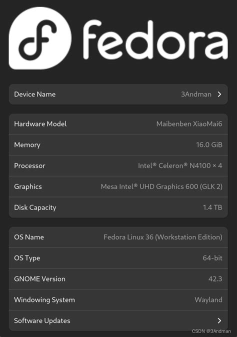Select the GNOME Version 42.3 row
Image resolution: width=237 pixels, height=337 pixels.
tap(118, 279)
